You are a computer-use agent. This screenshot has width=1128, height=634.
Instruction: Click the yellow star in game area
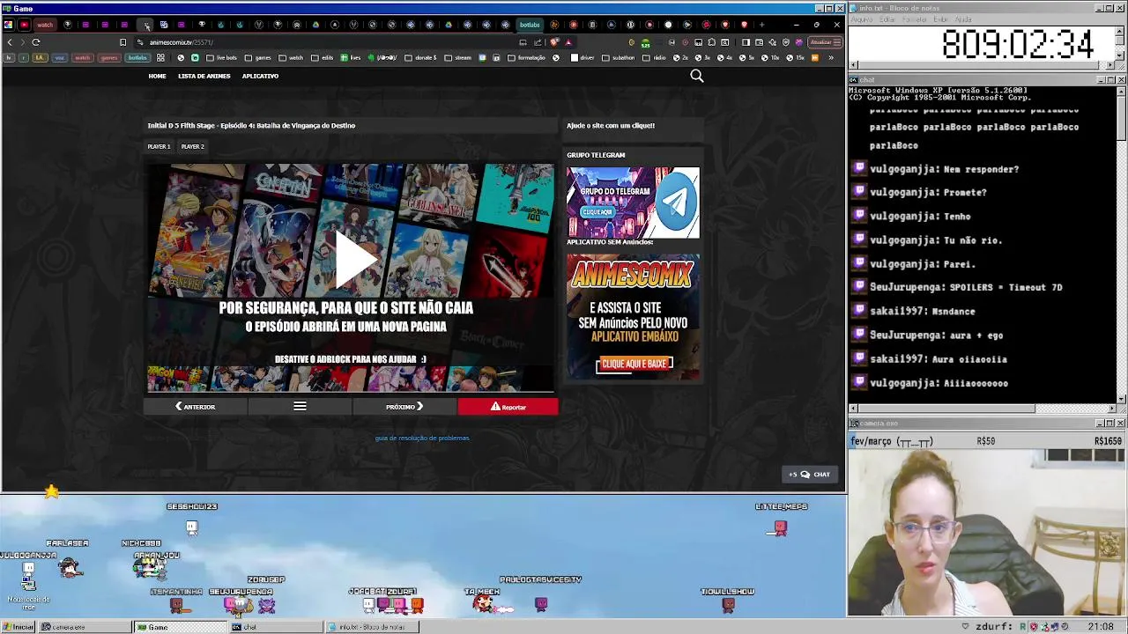click(x=51, y=491)
